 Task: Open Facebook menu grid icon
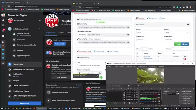(3, 42)
